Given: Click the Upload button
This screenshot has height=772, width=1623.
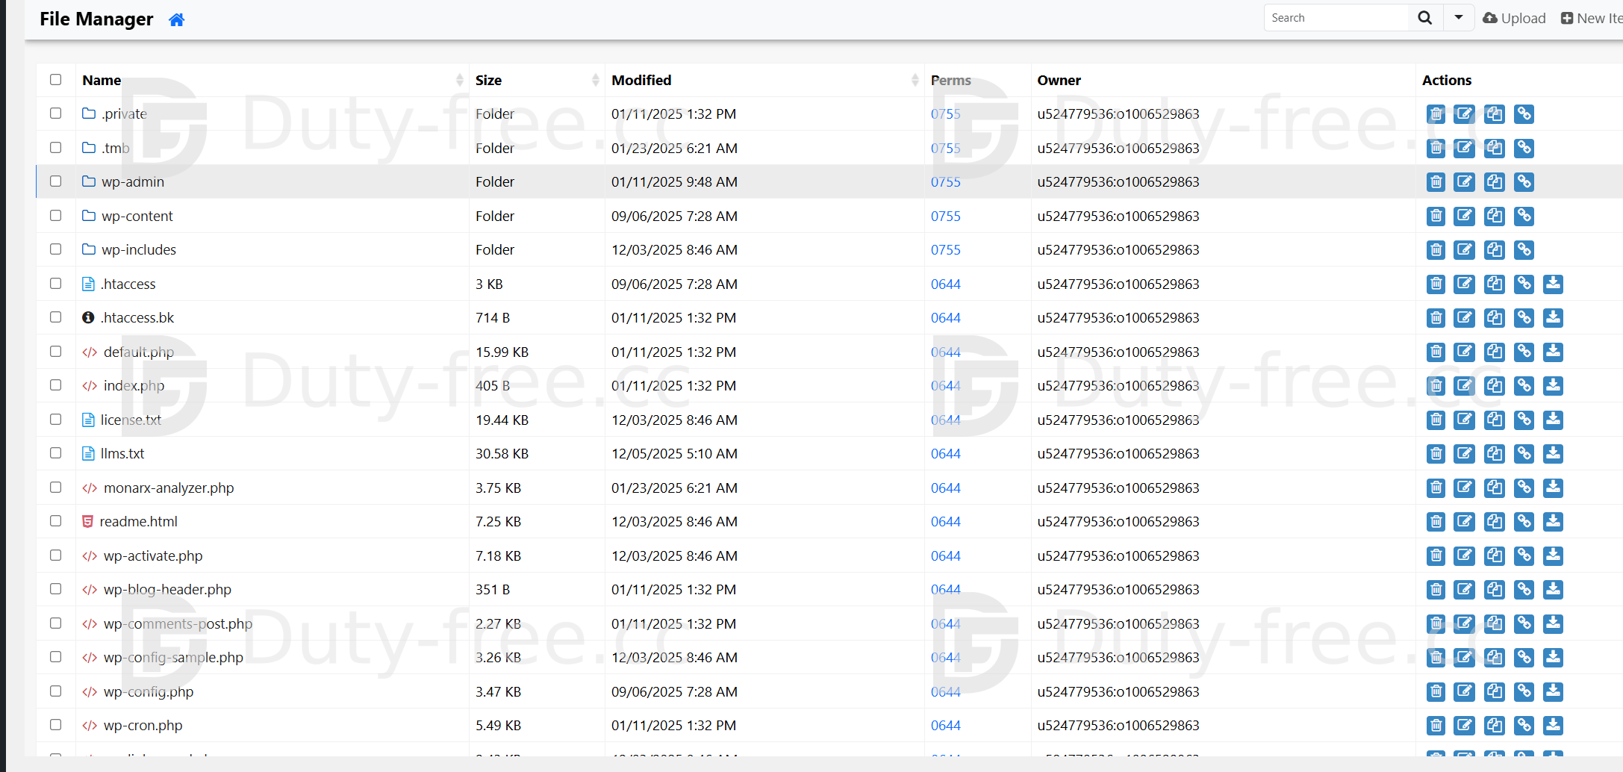Looking at the screenshot, I should pos(1514,18).
